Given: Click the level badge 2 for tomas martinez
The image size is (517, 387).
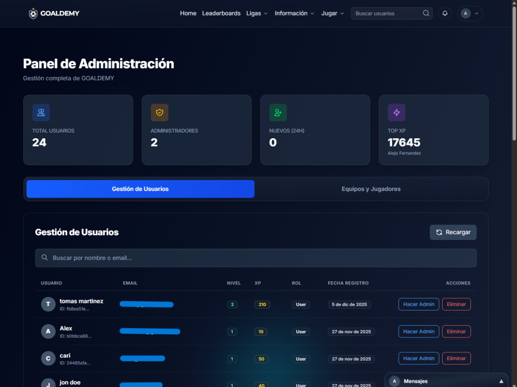Looking at the screenshot, I should (x=232, y=304).
